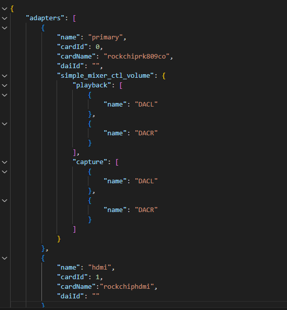
Task: Click the pink bracket closing the playback array
Action: [x=75, y=152]
